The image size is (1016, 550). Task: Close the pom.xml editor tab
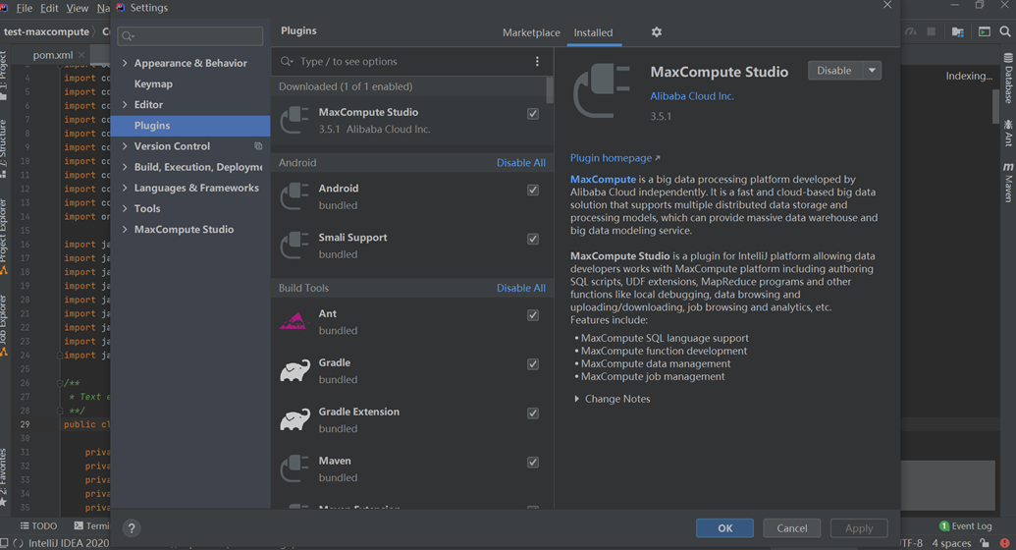point(81,55)
